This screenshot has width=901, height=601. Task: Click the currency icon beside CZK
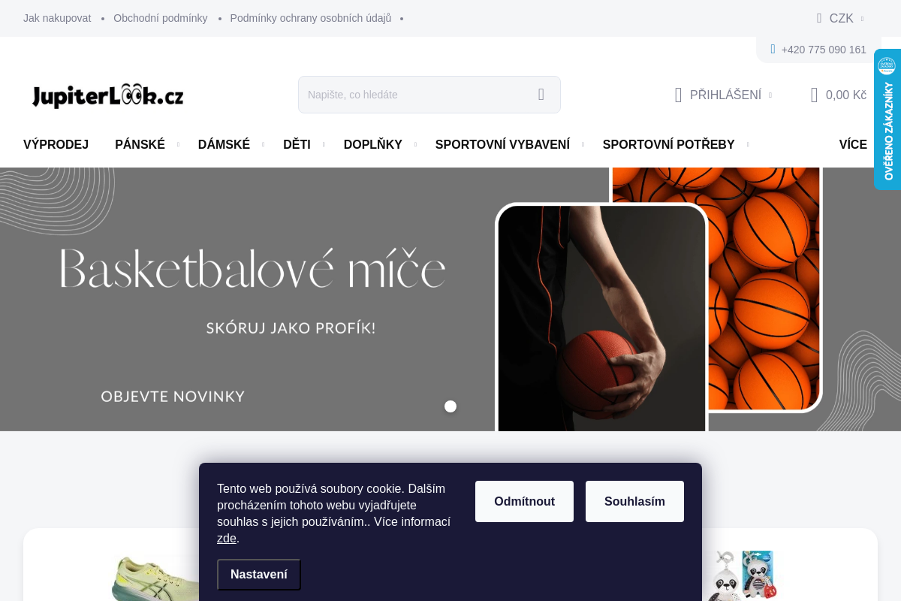819,18
